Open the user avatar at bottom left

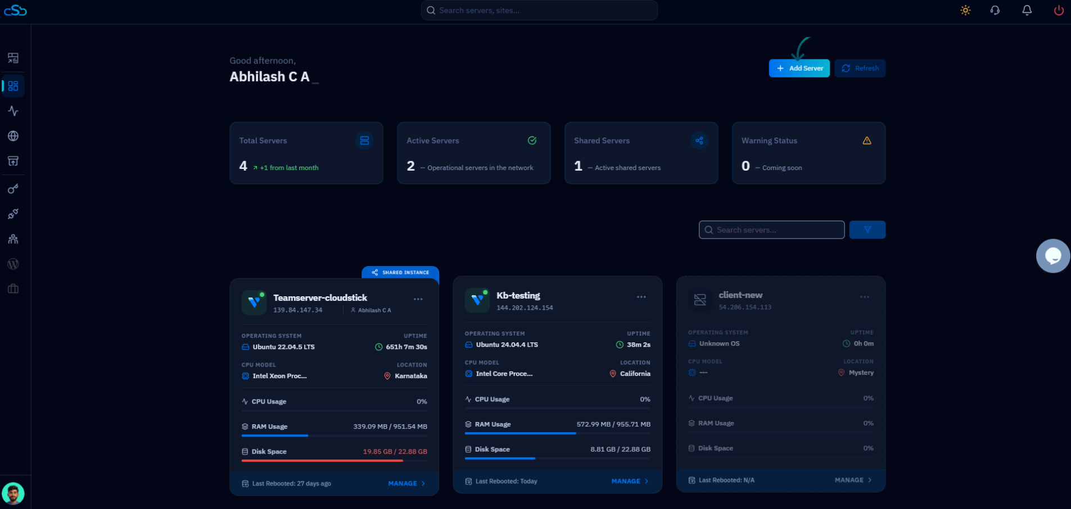click(x=13, y=494)
